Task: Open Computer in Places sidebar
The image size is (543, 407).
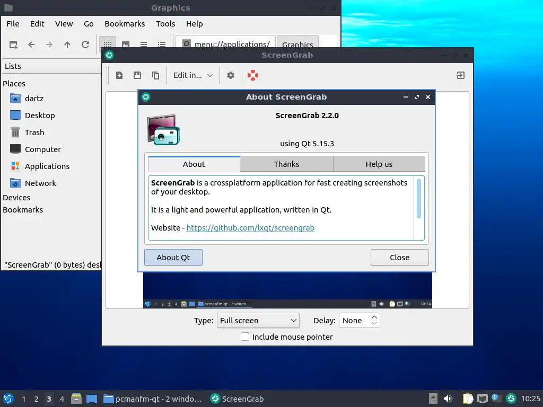Action: tap(36, 149)
